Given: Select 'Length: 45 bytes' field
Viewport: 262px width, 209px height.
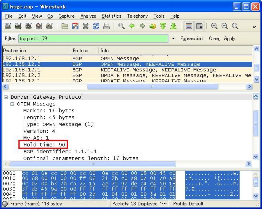Looking at the screenshot, I should click(x=49, y=118).
